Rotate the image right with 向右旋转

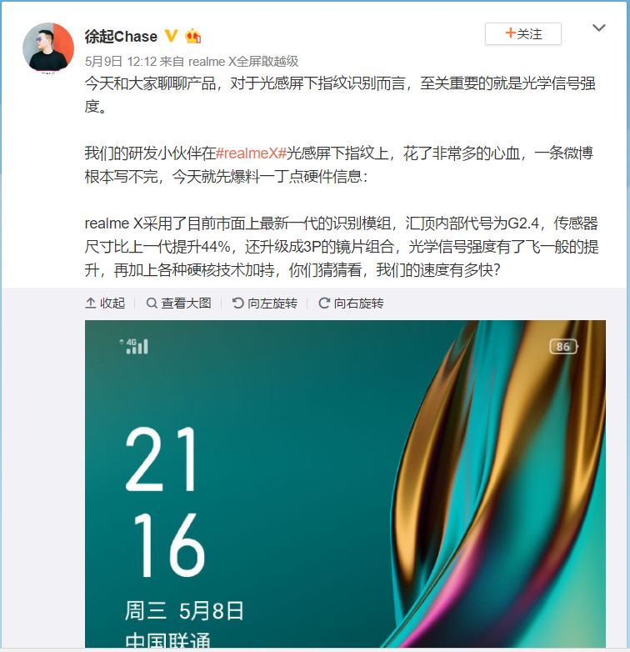point(351,303)
